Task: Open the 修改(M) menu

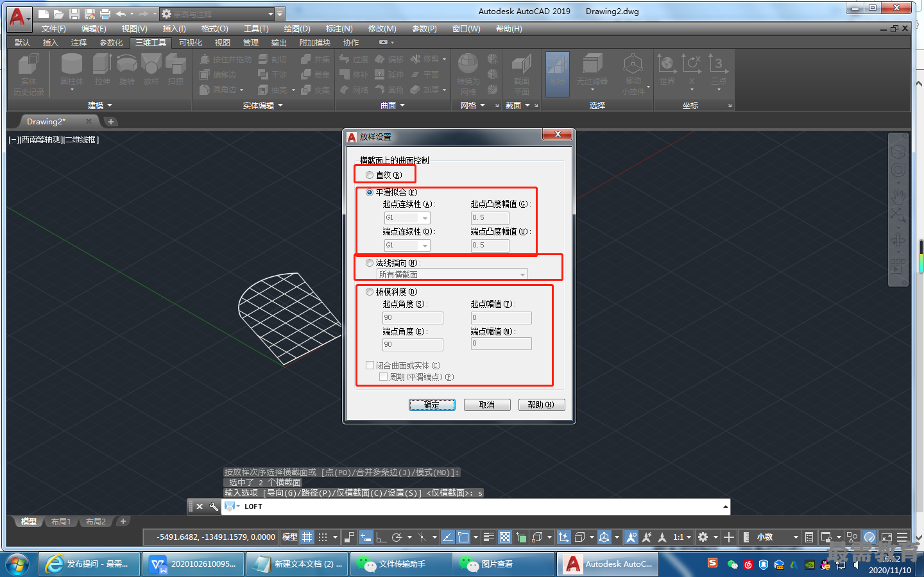Action: (x=382, y=29)
